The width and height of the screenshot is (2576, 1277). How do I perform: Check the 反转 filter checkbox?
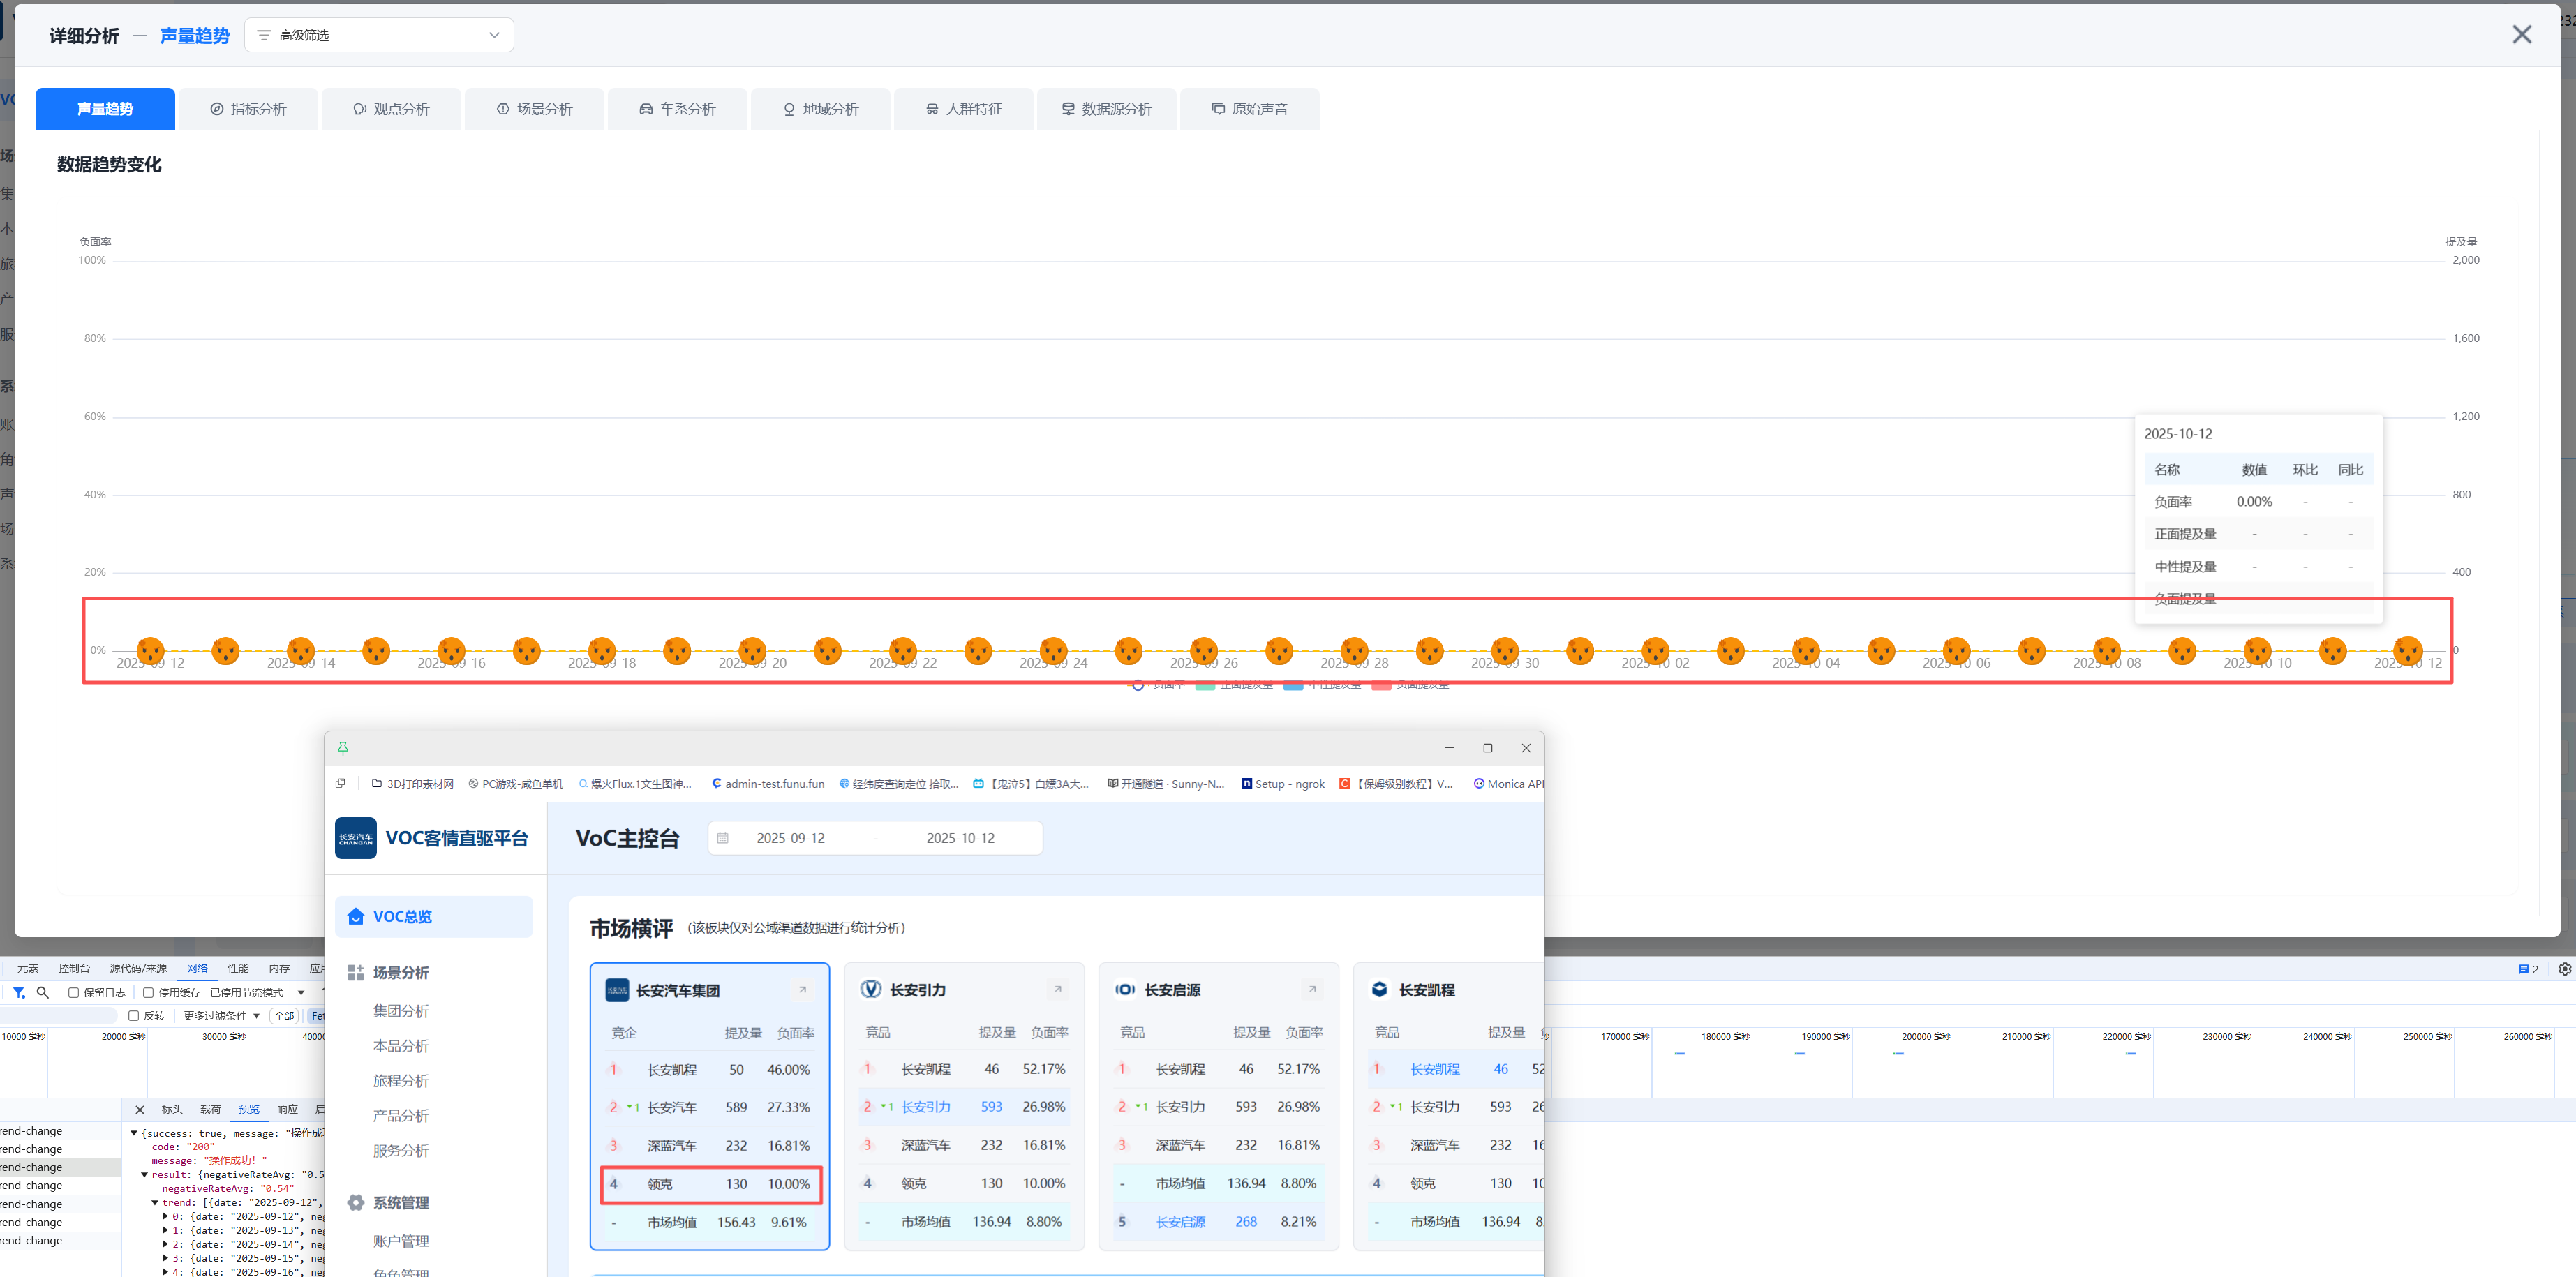click(x=133, y=1015)
